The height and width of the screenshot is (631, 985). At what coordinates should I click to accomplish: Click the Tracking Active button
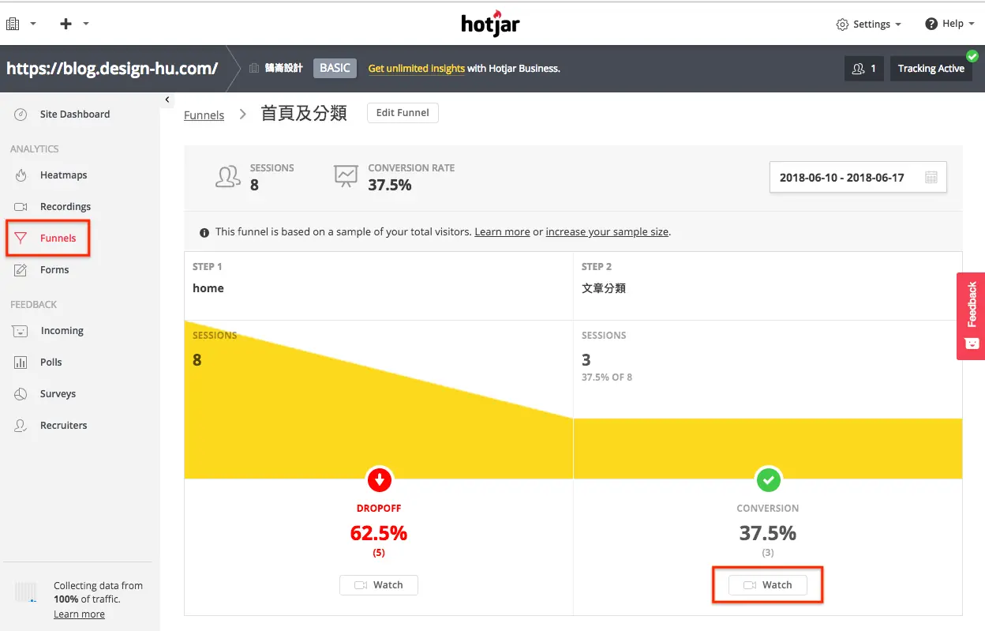click(x=931, y=69)
